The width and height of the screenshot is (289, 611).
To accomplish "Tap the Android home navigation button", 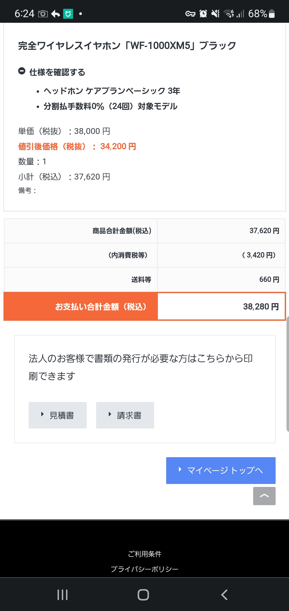I will click(143, 595).
